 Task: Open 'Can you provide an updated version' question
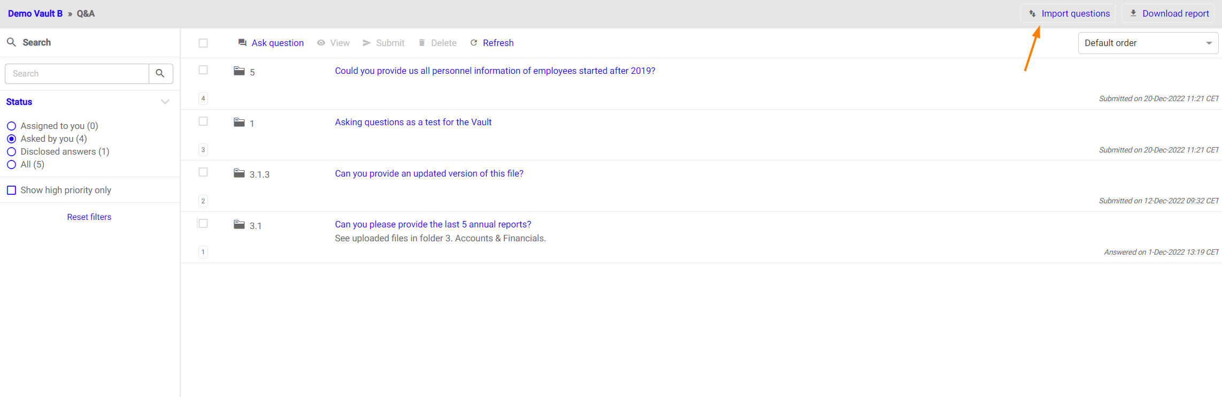(429, 173)
